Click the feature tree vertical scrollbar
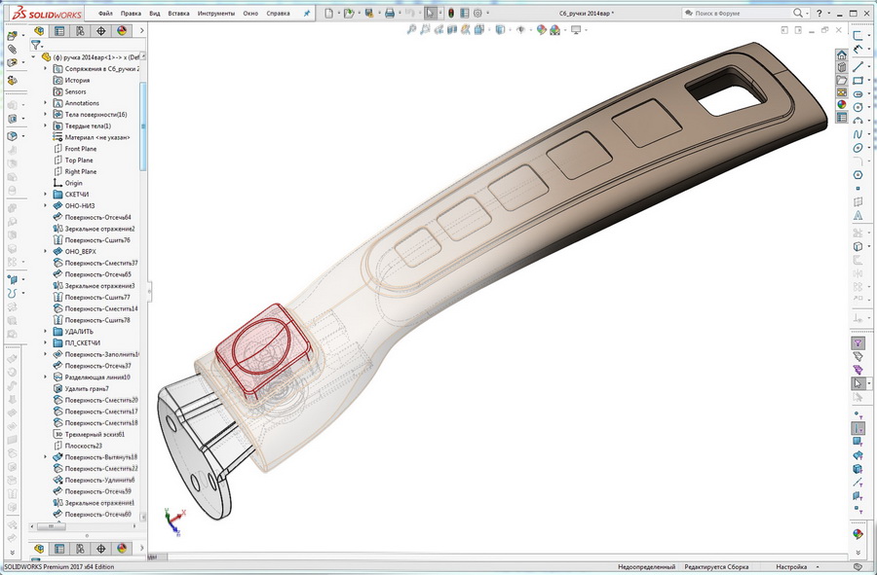This screenshot has width=877, height=575. pyautogui.click(x=142, y=126)
